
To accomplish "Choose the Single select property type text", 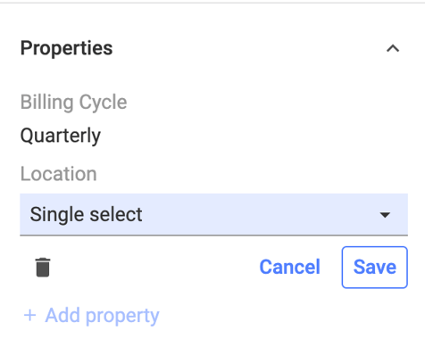I will [x=86, y=215].
